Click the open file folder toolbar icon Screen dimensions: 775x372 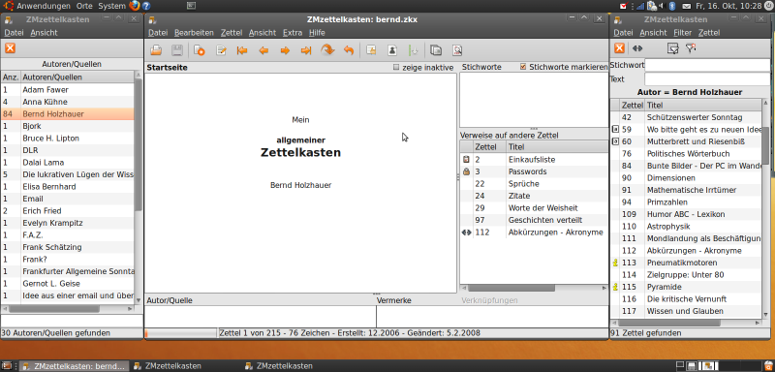pyautogui.click(x=156, y=50)
